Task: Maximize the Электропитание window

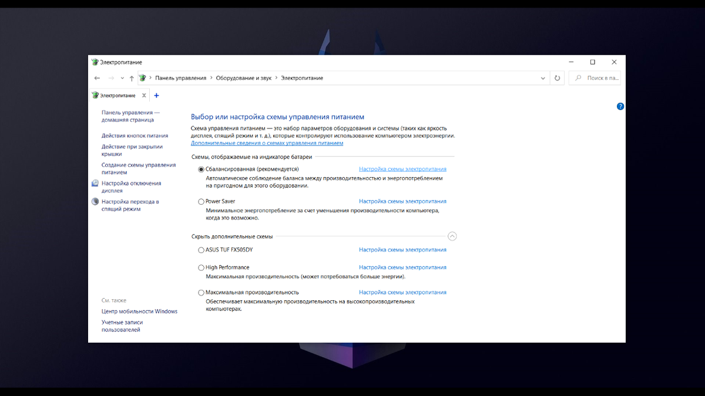Action: point(593,62)
